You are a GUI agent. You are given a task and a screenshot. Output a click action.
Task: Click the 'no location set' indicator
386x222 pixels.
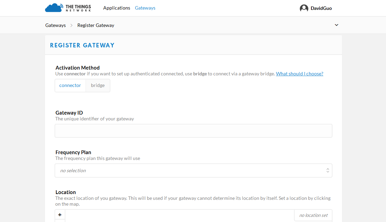(313, 216)
